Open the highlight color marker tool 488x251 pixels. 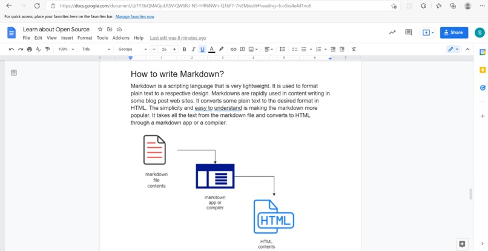(221, 49)
